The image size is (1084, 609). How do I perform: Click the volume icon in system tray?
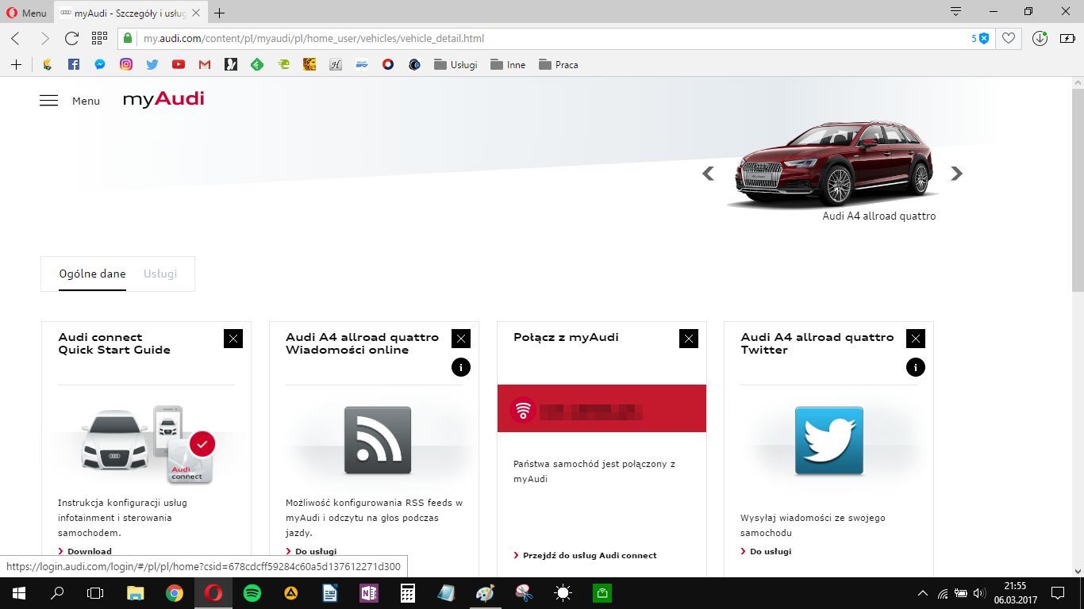point(979,593)
